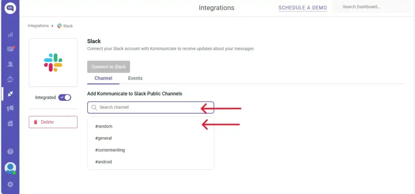Click the Slack icon in the breadcrumb
The height and width of the screenshot is (194, 415).
point(60,26)
